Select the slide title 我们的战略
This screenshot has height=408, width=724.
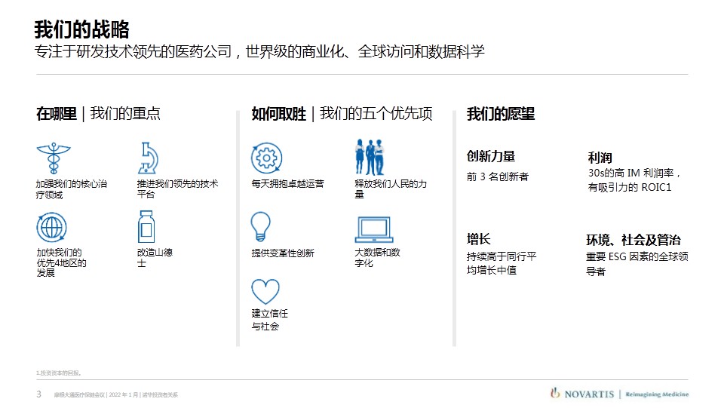[x=81, y=29]
